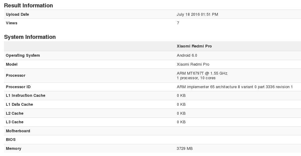This screenshot has height=156, width=301.
Task: Click the Xiaomi Redmi Pro model value
Action: [x=193, y=64]
